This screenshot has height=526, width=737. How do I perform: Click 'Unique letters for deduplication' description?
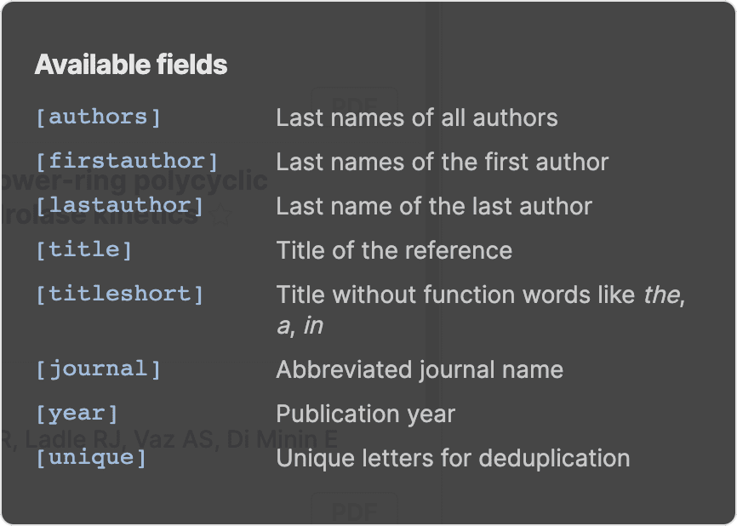pos(453,458)
